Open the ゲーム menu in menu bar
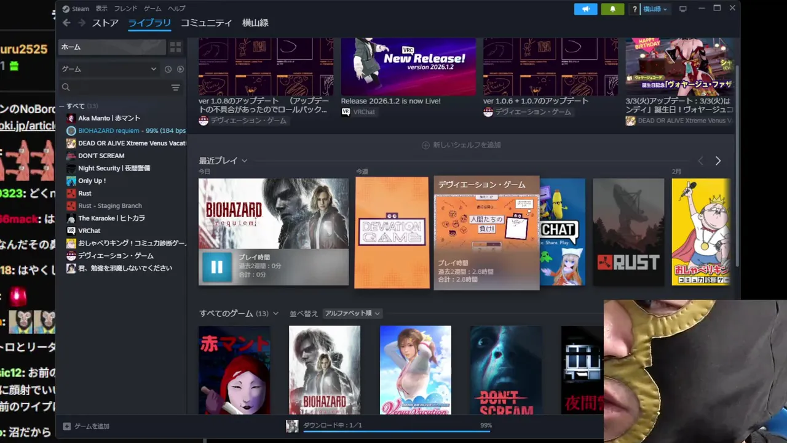Image resolution: width=787 pixels, height=443 pixels. click(152, 9)
